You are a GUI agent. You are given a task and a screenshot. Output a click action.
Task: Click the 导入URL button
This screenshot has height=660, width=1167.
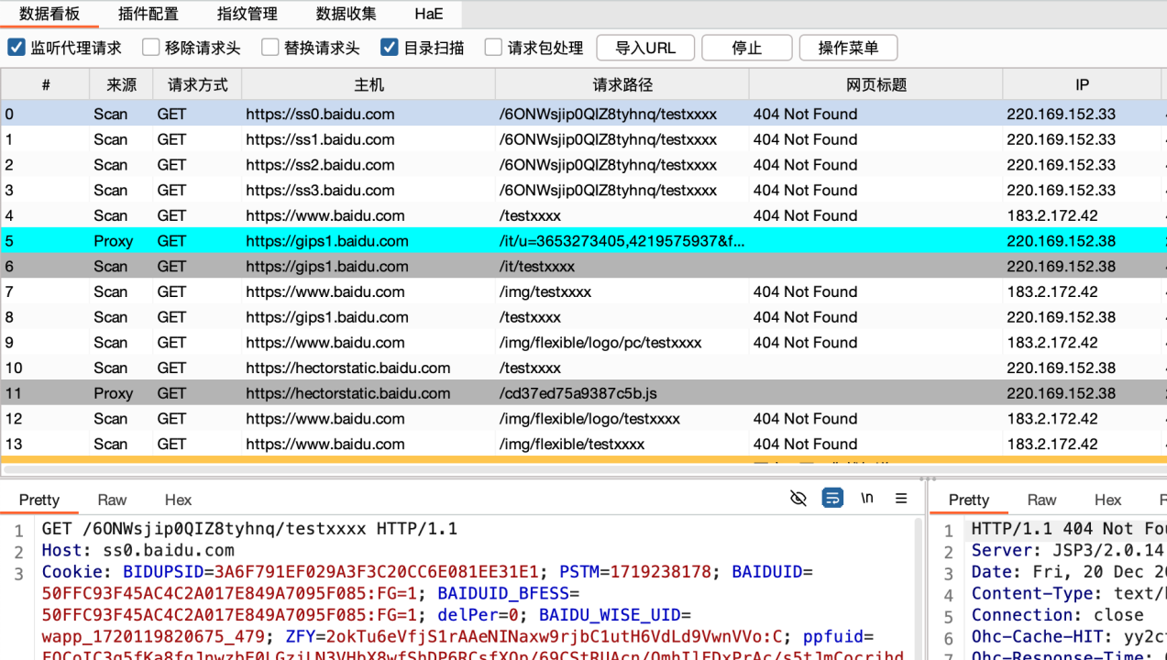click(x=645, y=48)
